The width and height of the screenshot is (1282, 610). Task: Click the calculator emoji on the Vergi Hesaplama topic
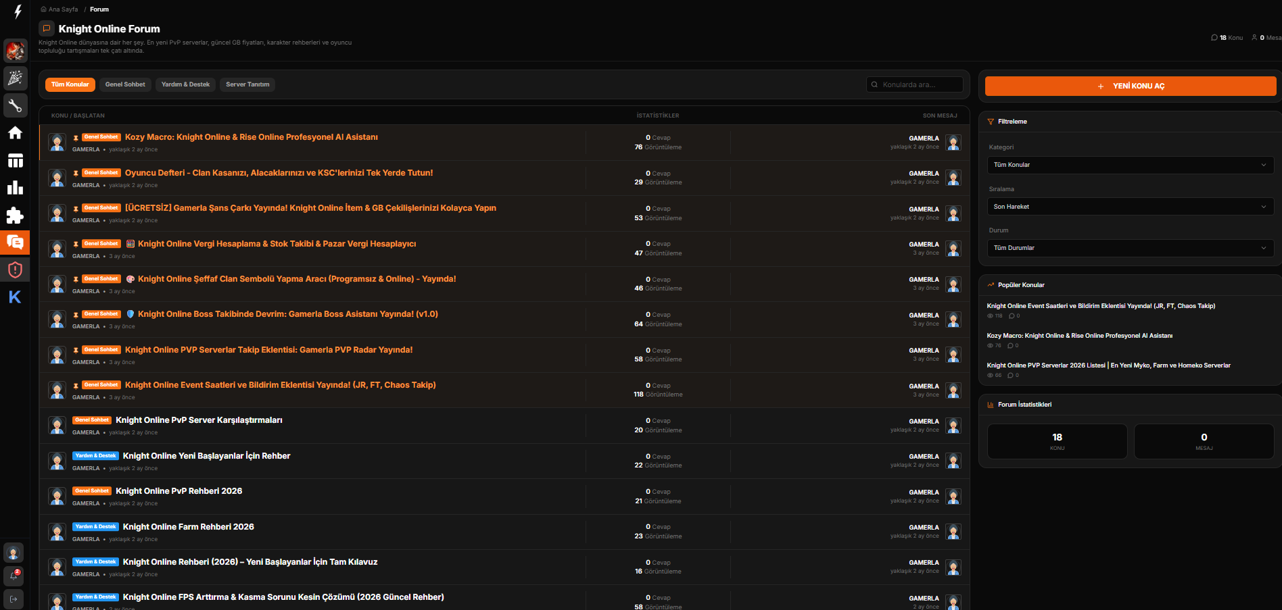coord(130,244)
